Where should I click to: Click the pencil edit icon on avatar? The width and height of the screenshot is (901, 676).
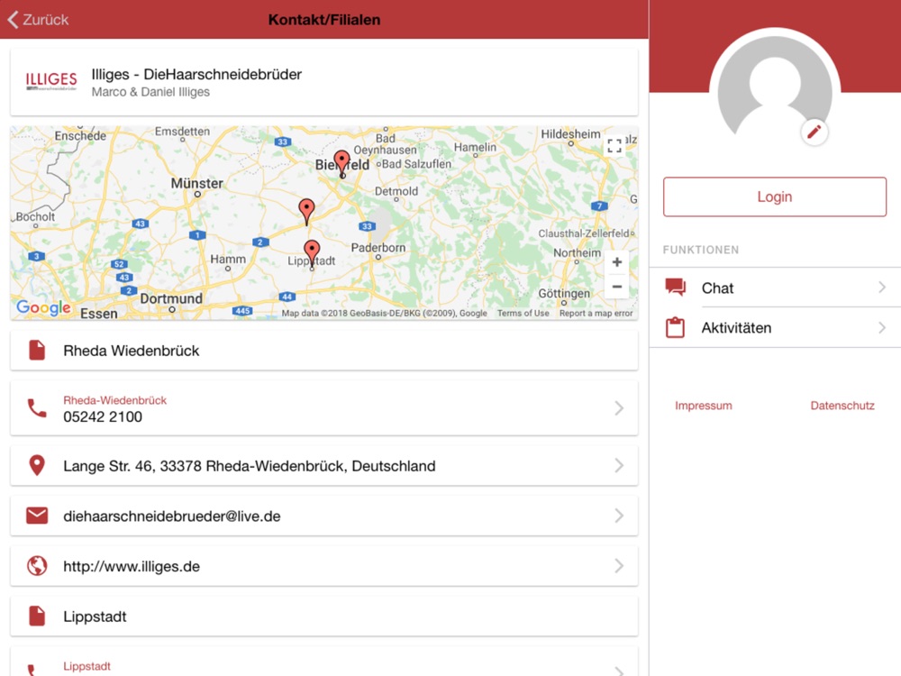pos(814,132)
